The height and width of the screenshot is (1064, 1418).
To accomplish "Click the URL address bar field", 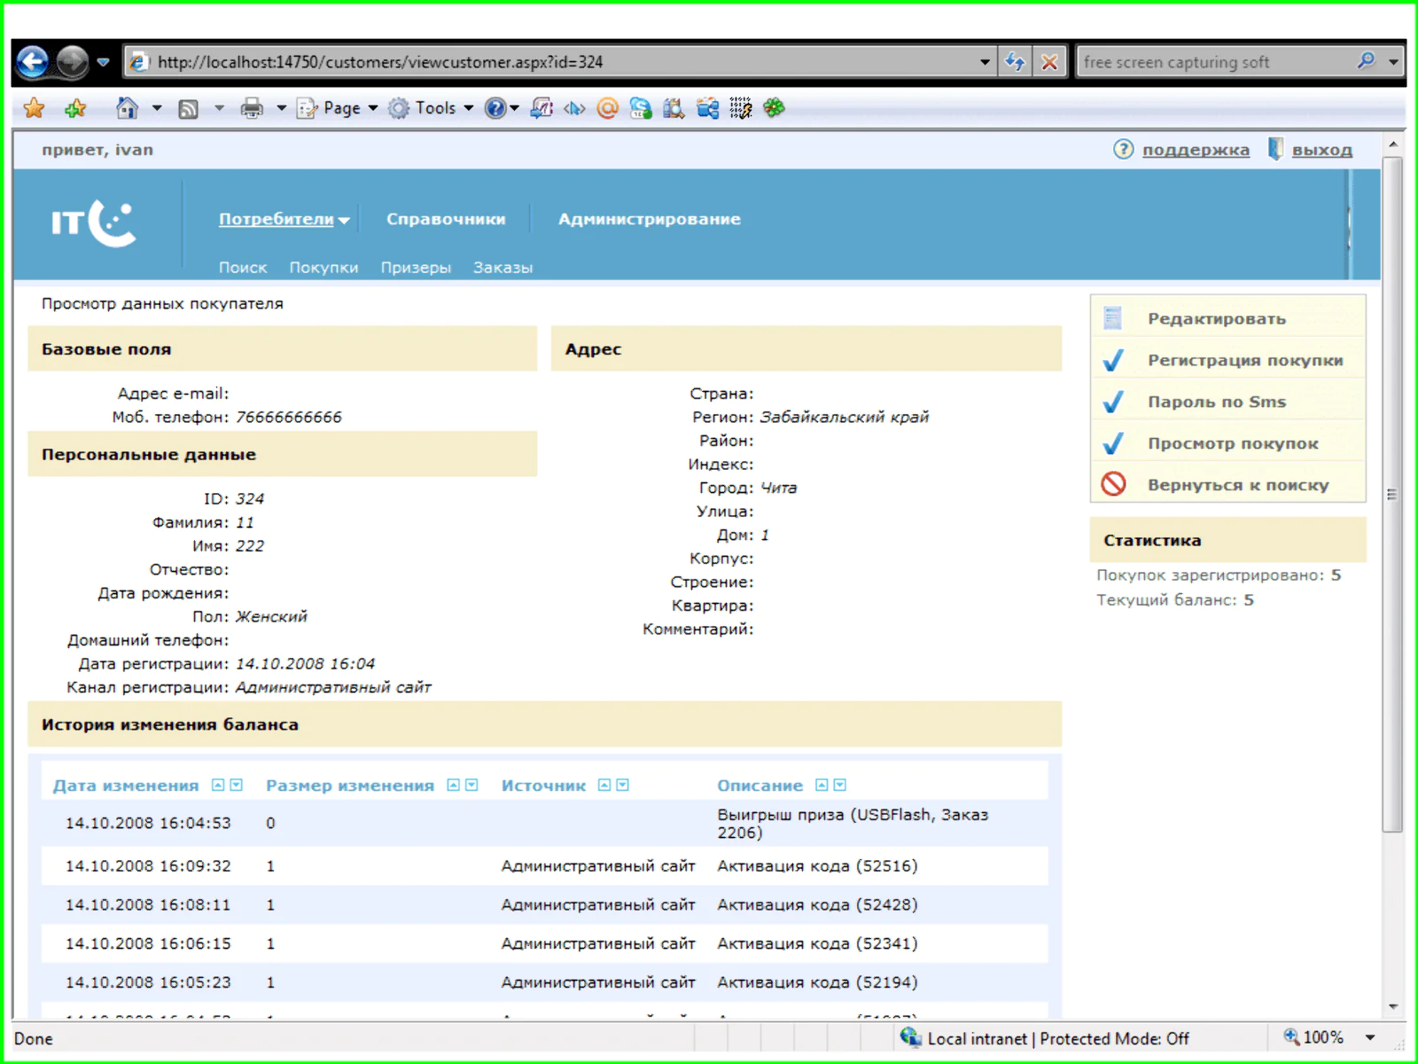I will (560, 62).
